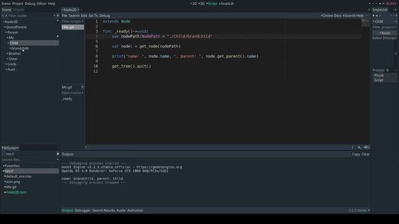Collapse the Node section in Inspector

click(385, 33)
